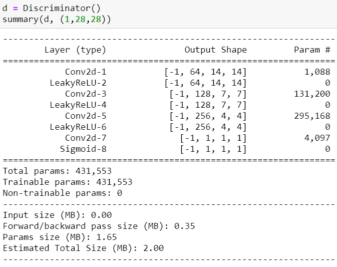The height and width of the screenshot is (267, 337).
Task: Click the parameter count 295,168
Action: pyautogui.click(x=312, y=116)
